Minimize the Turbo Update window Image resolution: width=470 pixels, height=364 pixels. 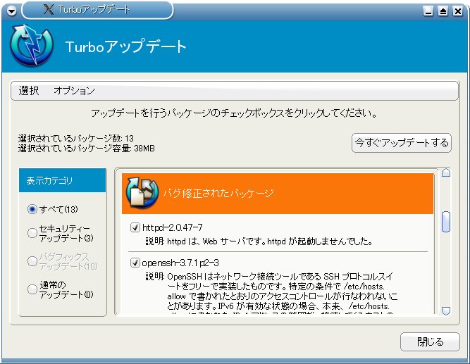pyautogui.click(x=428, y=11)
